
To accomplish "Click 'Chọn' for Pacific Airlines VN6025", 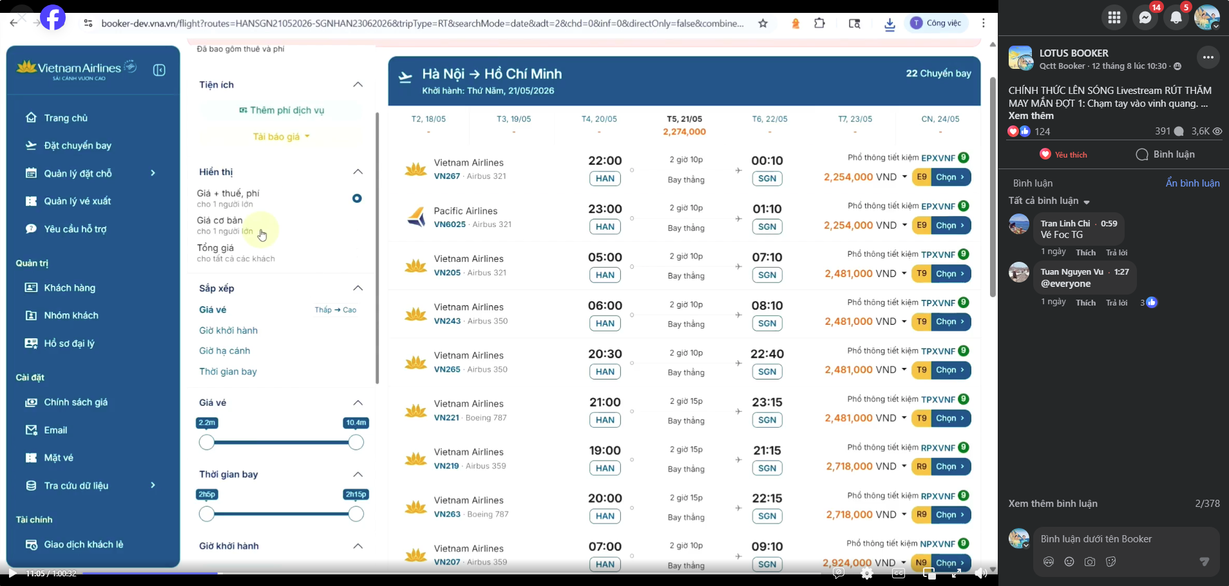I will point(950,225).
